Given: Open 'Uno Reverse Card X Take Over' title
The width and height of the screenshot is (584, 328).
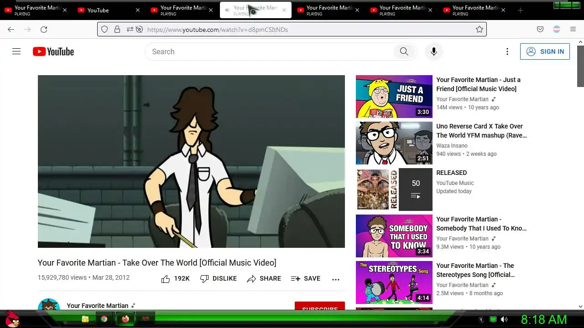Looking at the screenshot, I should click(x=481, y=131).
